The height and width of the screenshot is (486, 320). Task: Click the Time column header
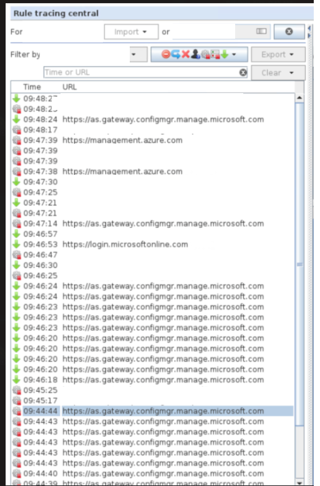tap(32, 87)
